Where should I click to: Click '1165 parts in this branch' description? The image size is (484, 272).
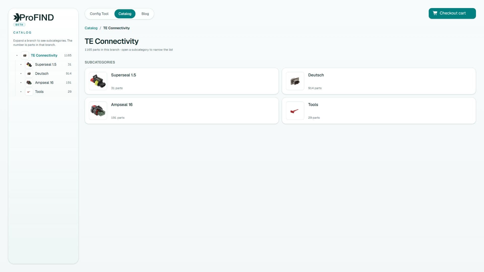tap(129, 50)
